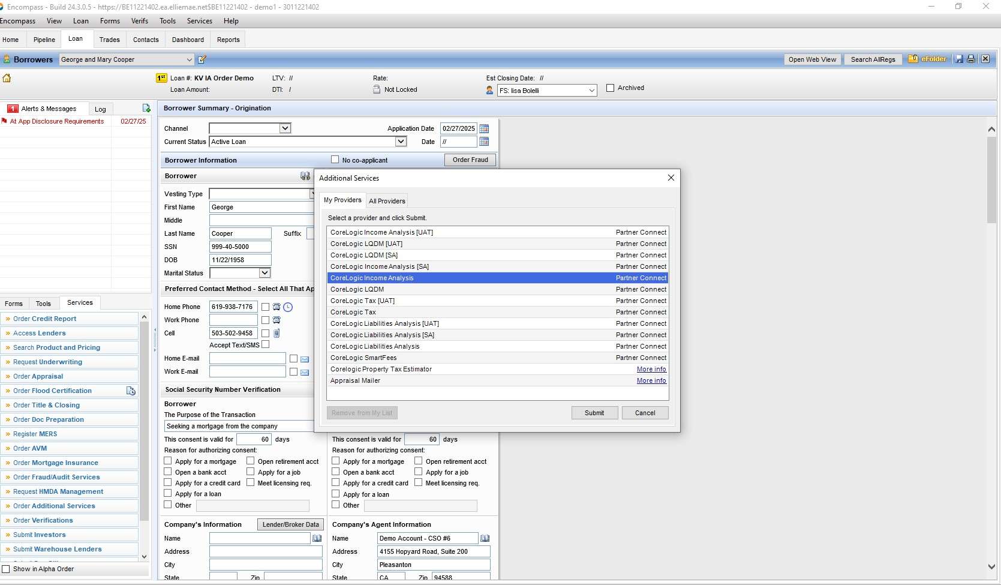Viewport: 1001px width, 585px height.
Task: Click the Vesting Type combo box
Action: click(261, 194)
